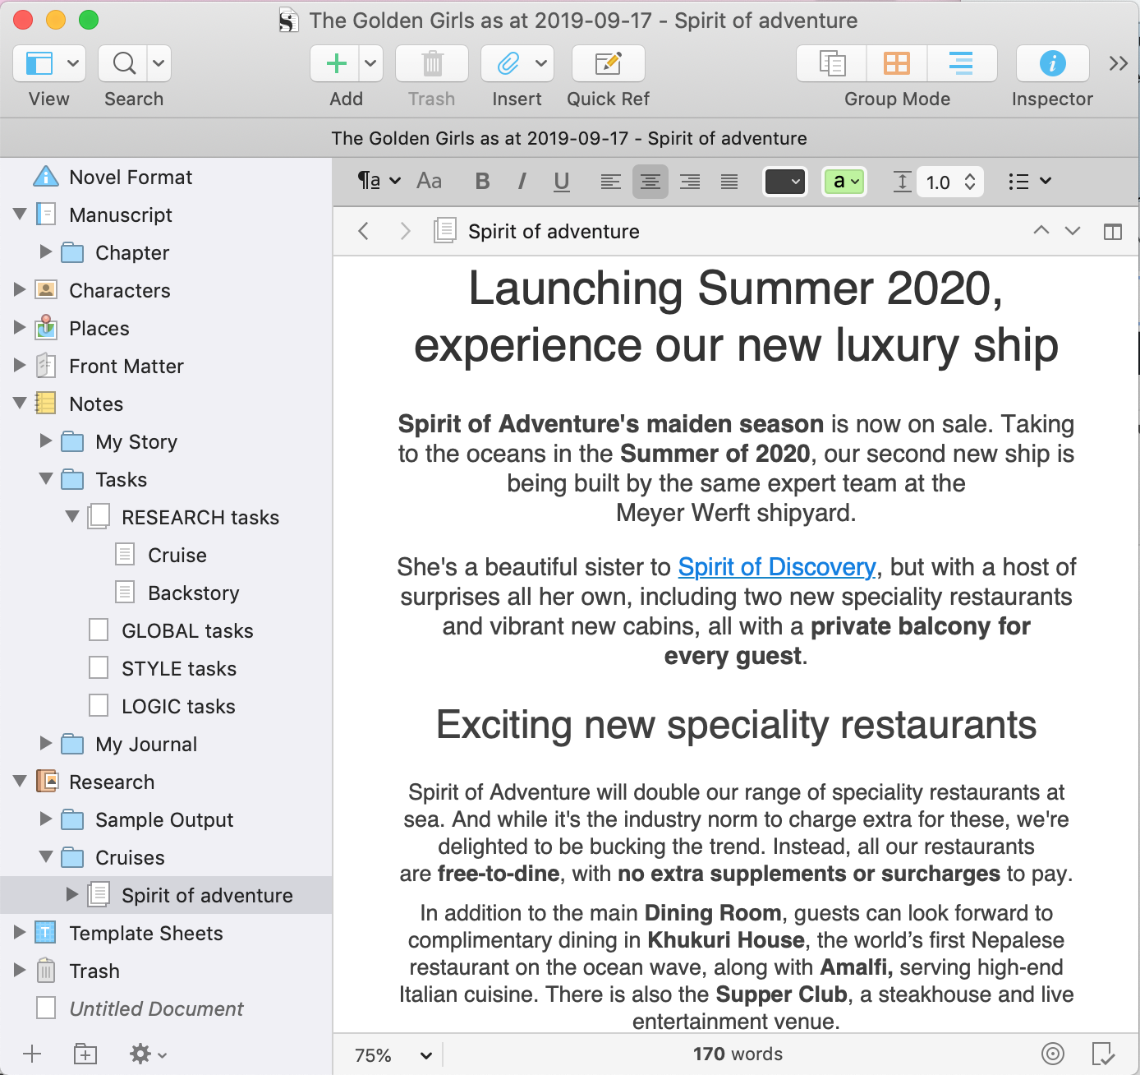This screenshot has width=1140, height=1075.
Task: Select the Backstory document
Action: pos(194,593)
